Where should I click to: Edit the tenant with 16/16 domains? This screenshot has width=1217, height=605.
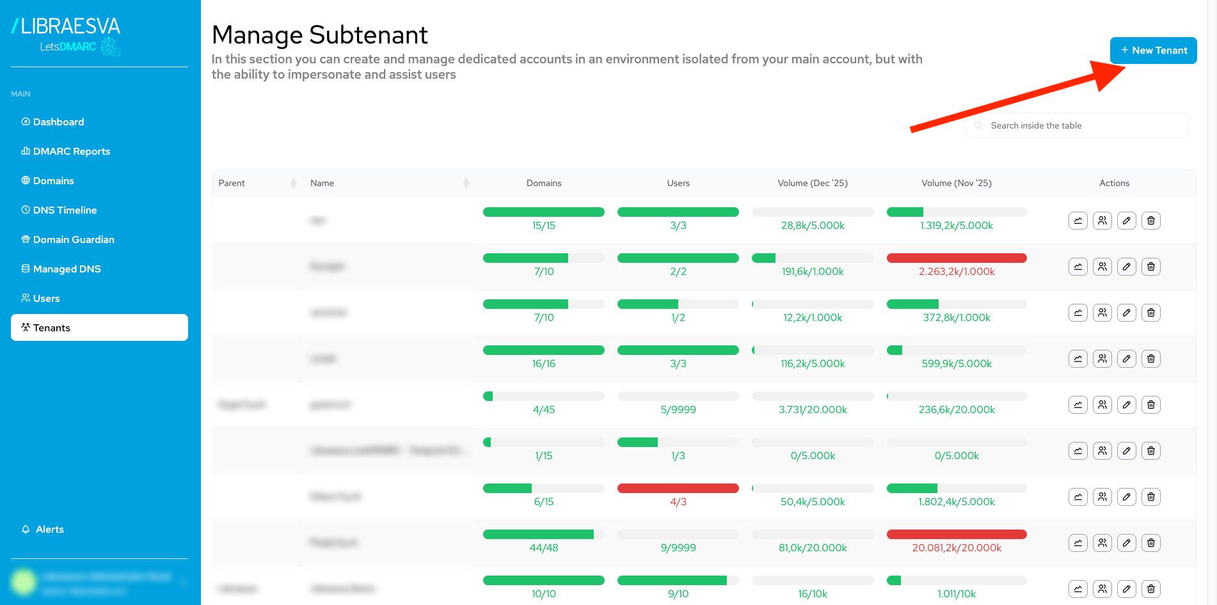pyautogui.click(x=1127, y=359)
